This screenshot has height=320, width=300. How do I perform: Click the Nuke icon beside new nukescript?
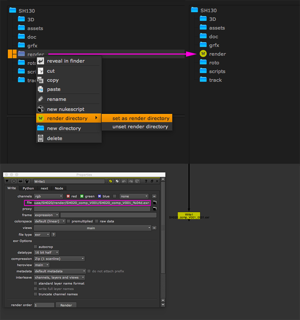[x=41, y=109]
